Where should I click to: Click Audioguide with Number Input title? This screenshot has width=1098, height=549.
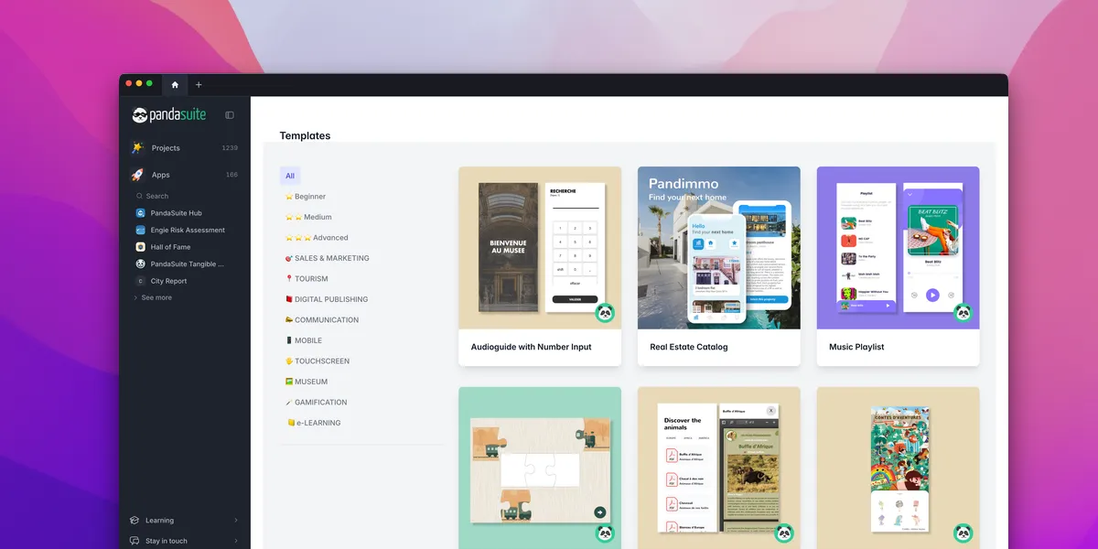[x=531, y=348]
